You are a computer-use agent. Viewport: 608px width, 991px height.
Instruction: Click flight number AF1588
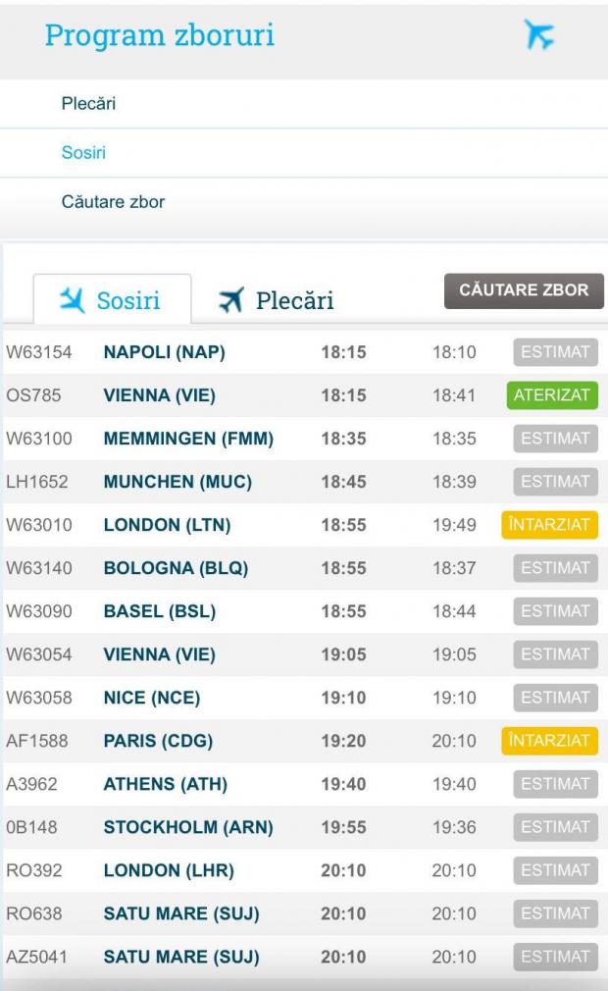pyautogui.click(x=37, y=741)
